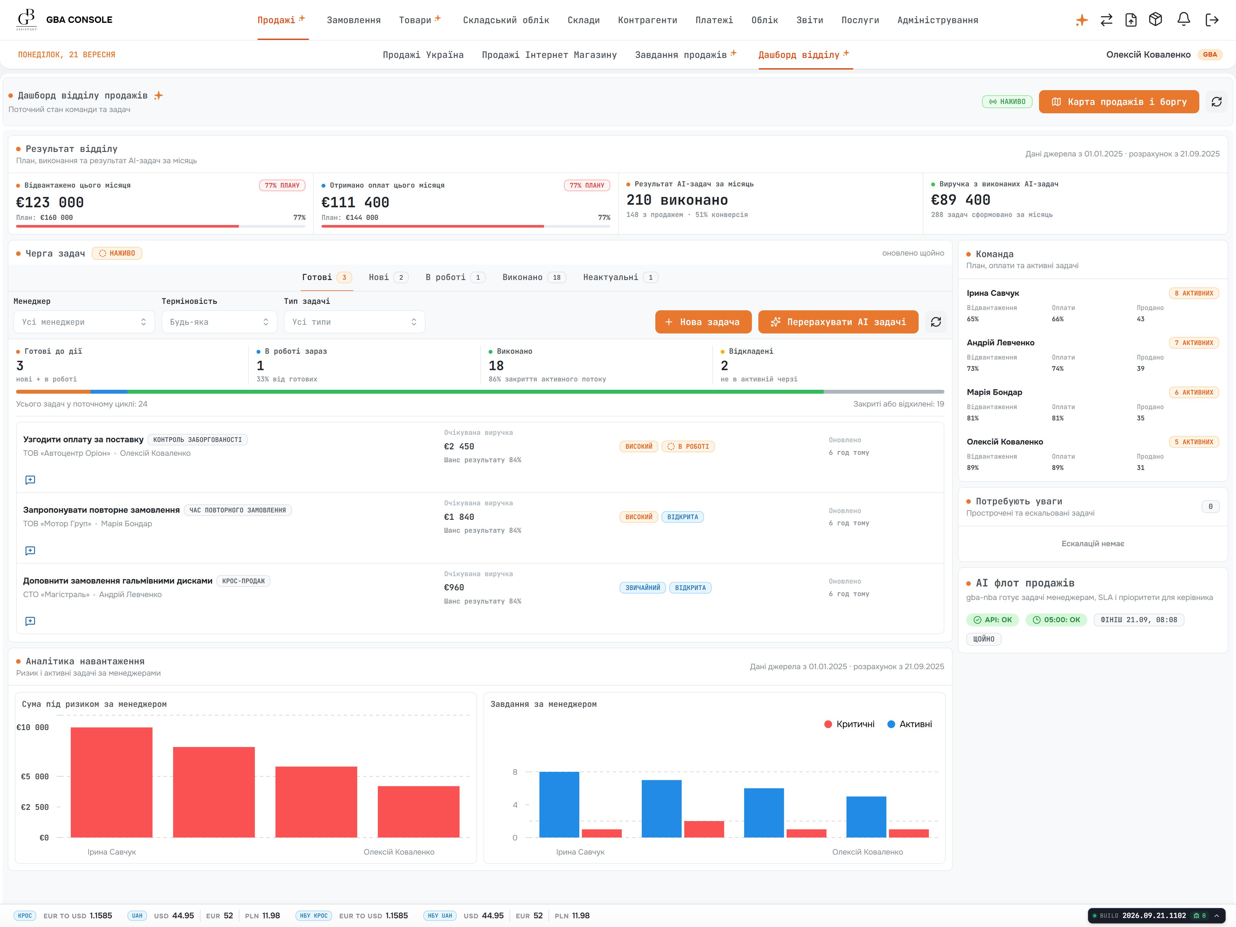Click the logout icon in header

1212,20
